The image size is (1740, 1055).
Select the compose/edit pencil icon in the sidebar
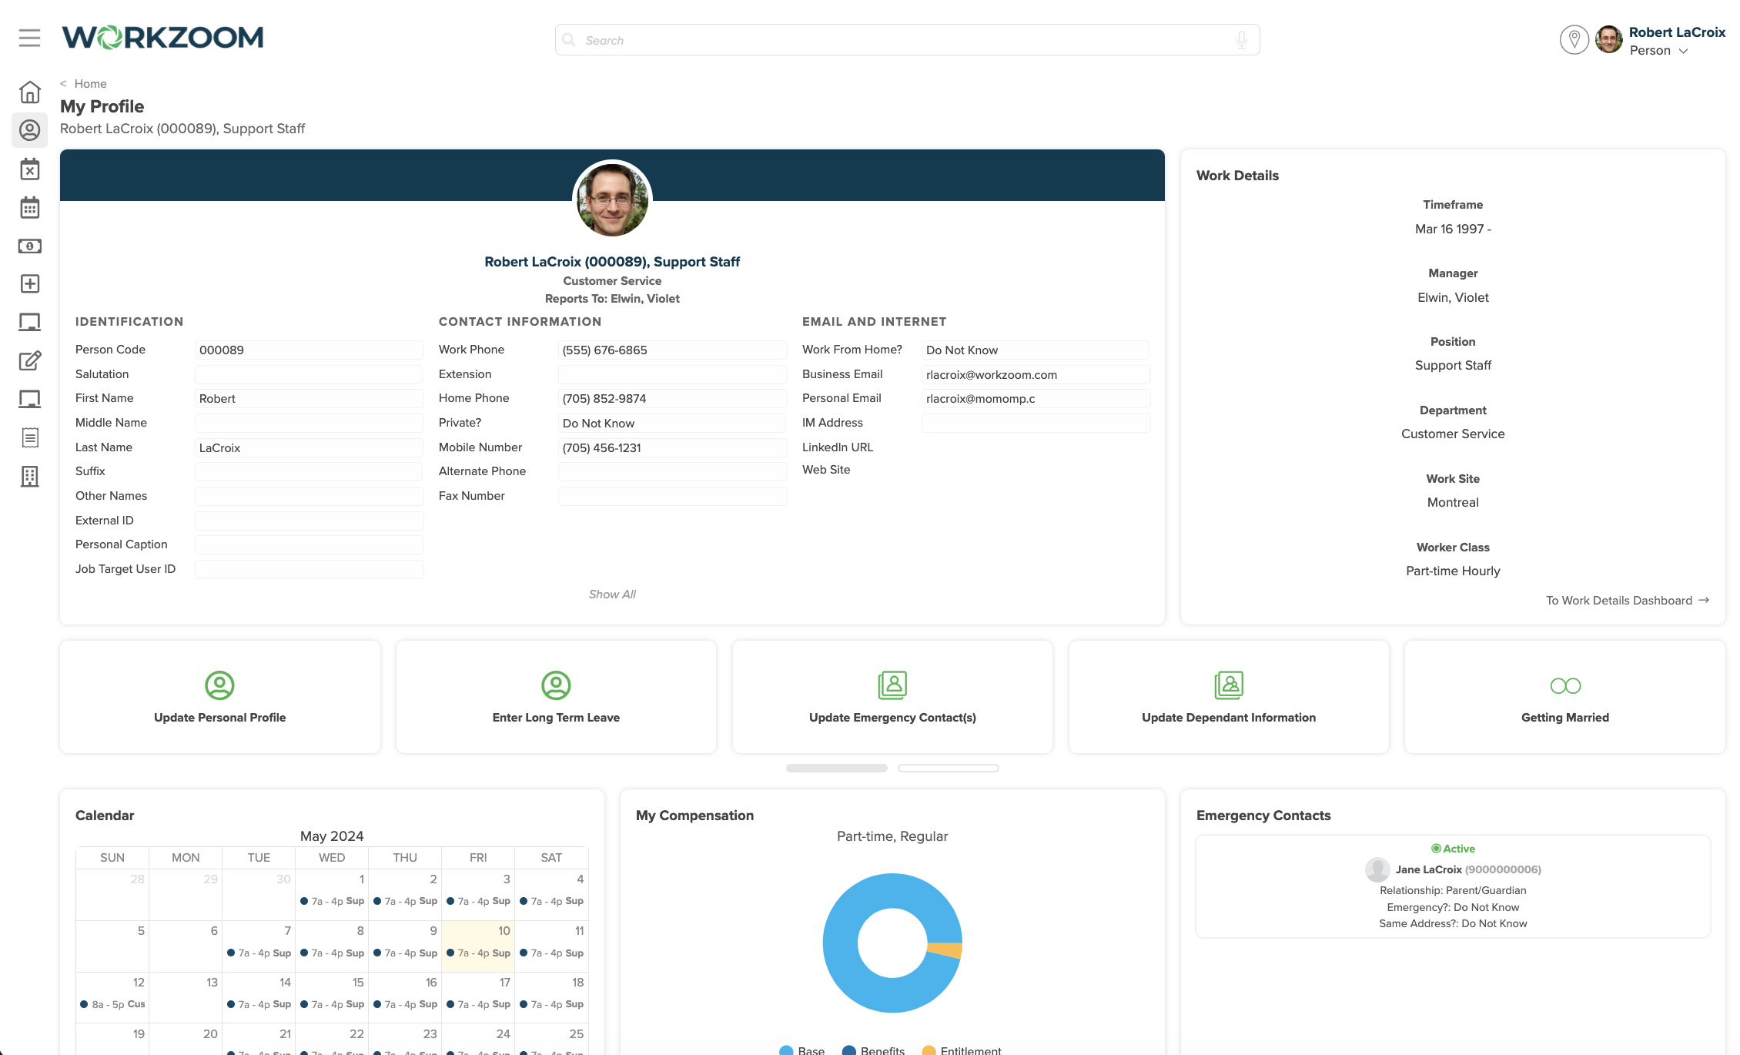click(x=29, y=360)
